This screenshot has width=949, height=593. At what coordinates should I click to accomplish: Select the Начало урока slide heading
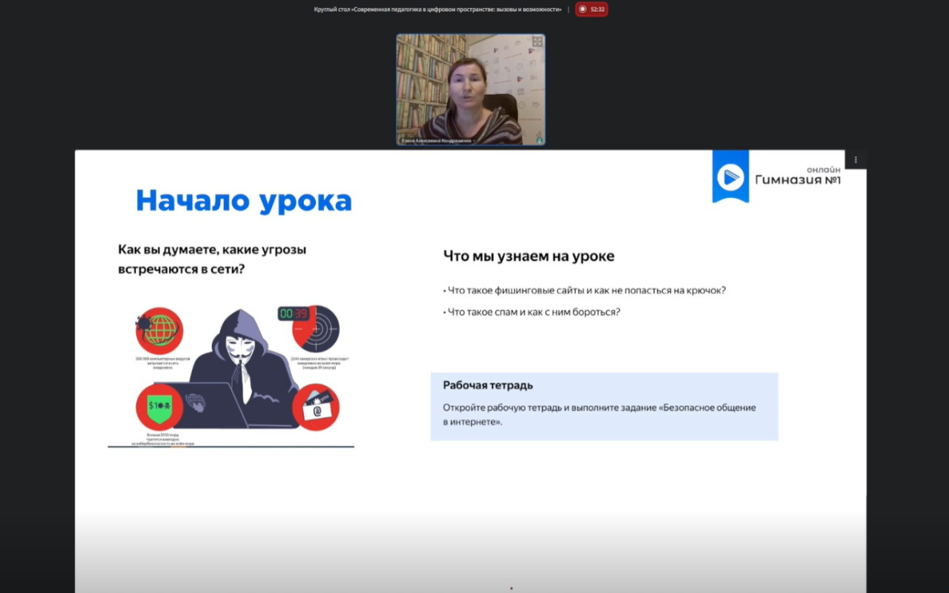tap(245, 199)
